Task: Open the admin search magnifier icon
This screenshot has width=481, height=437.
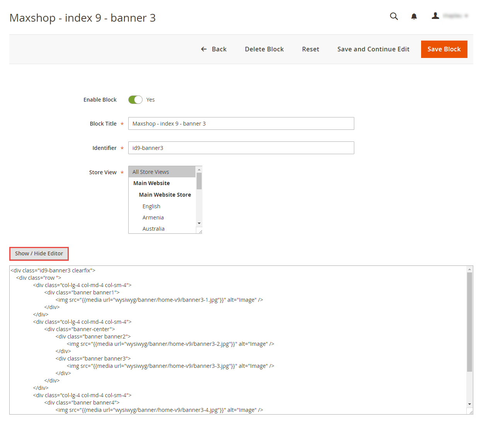Action: coord(394,16)
